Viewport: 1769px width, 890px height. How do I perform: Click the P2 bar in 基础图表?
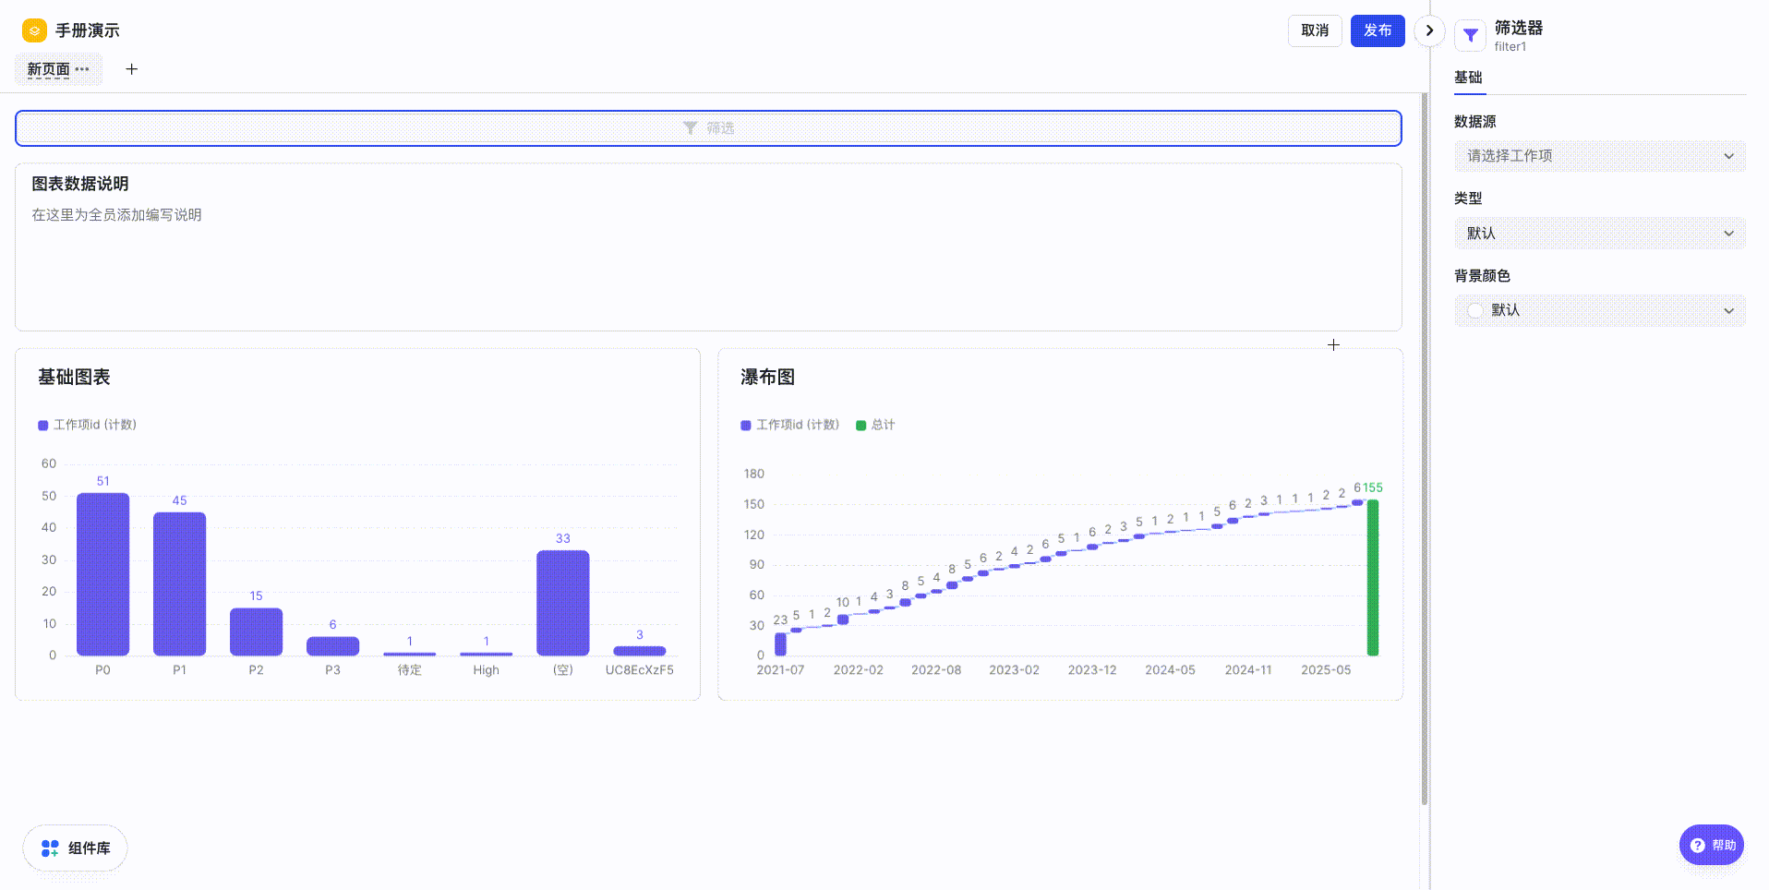(256, 631)
